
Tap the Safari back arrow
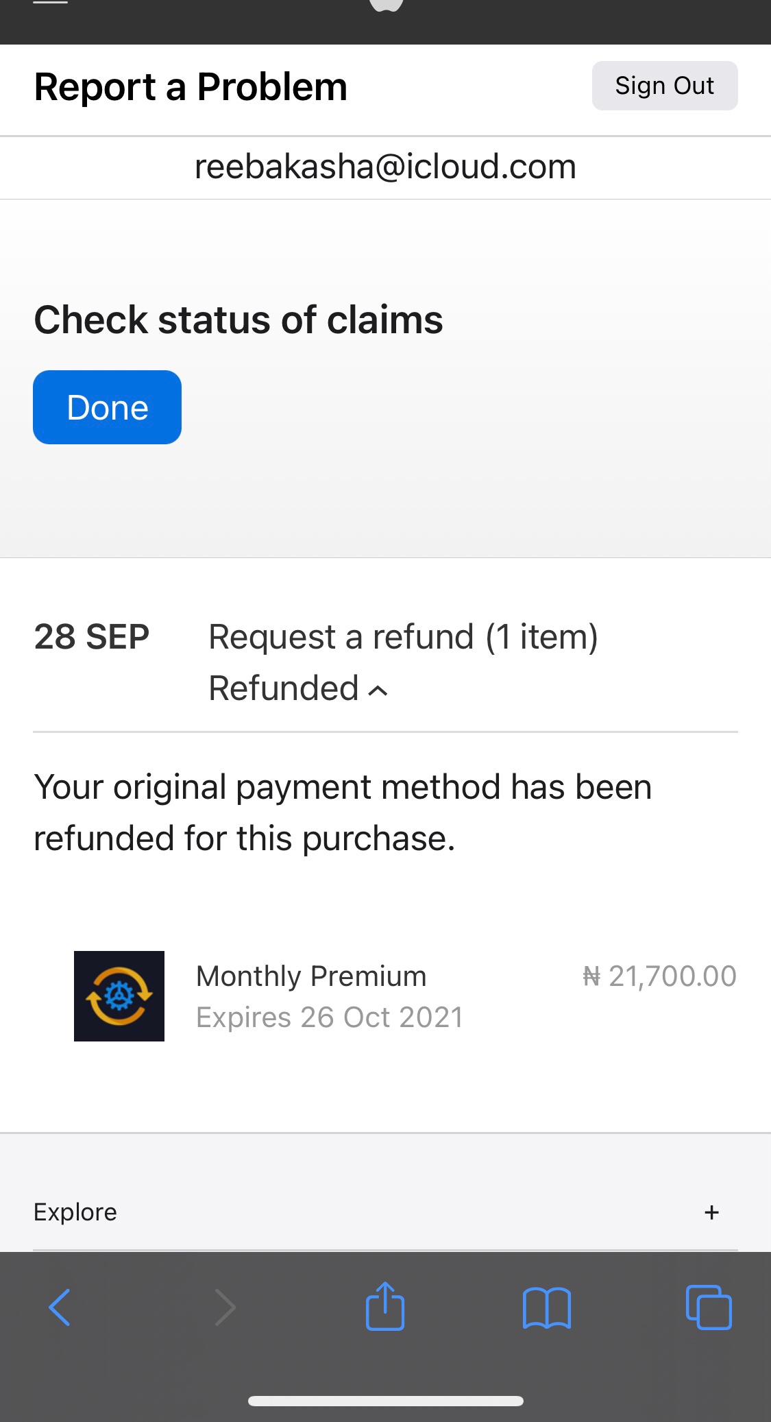point(60,1307)
